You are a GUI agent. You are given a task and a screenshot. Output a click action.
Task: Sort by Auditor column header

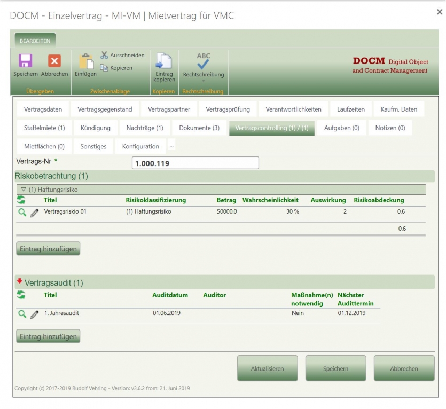(x=215, y=295)
